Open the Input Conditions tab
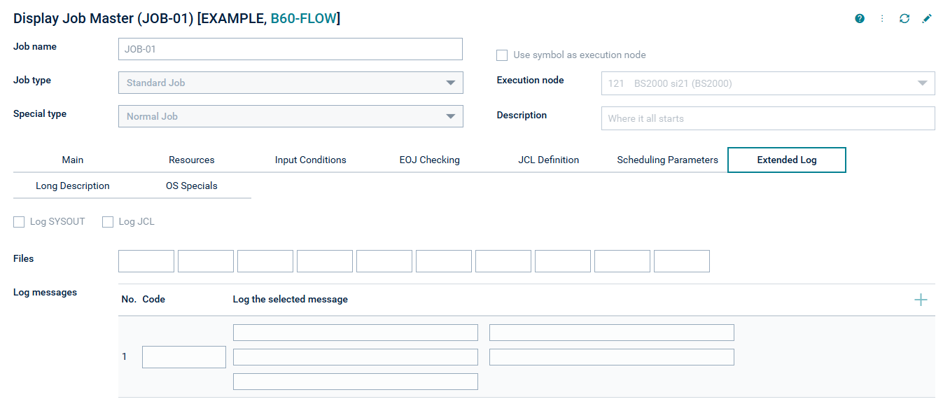 [311, 160]
